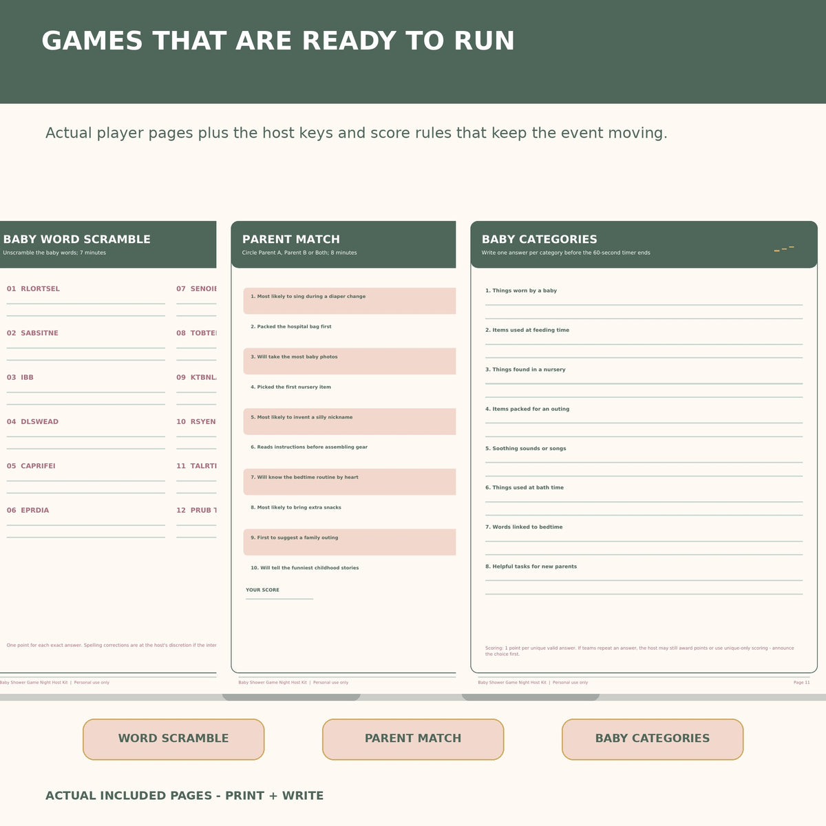The height and width of the screenshot is (826, 826).
Task: Select scramble word '06 EPRDIA'
Action: click(x=28, y=510)
